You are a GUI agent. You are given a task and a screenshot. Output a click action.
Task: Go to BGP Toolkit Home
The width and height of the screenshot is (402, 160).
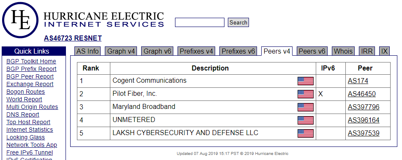[31, 62]
